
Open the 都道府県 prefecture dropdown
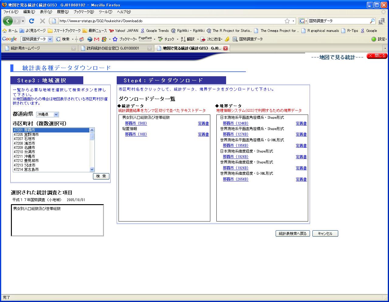(x=47, y=115)
